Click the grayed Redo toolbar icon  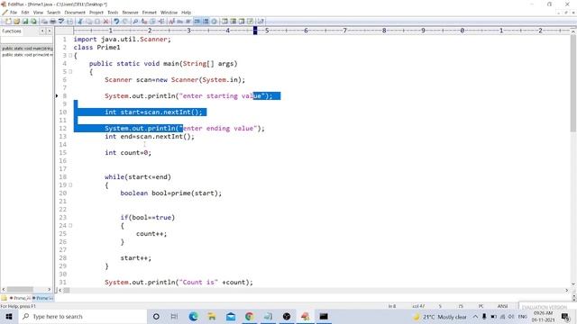pyautogui.click(x=125, y=22)
